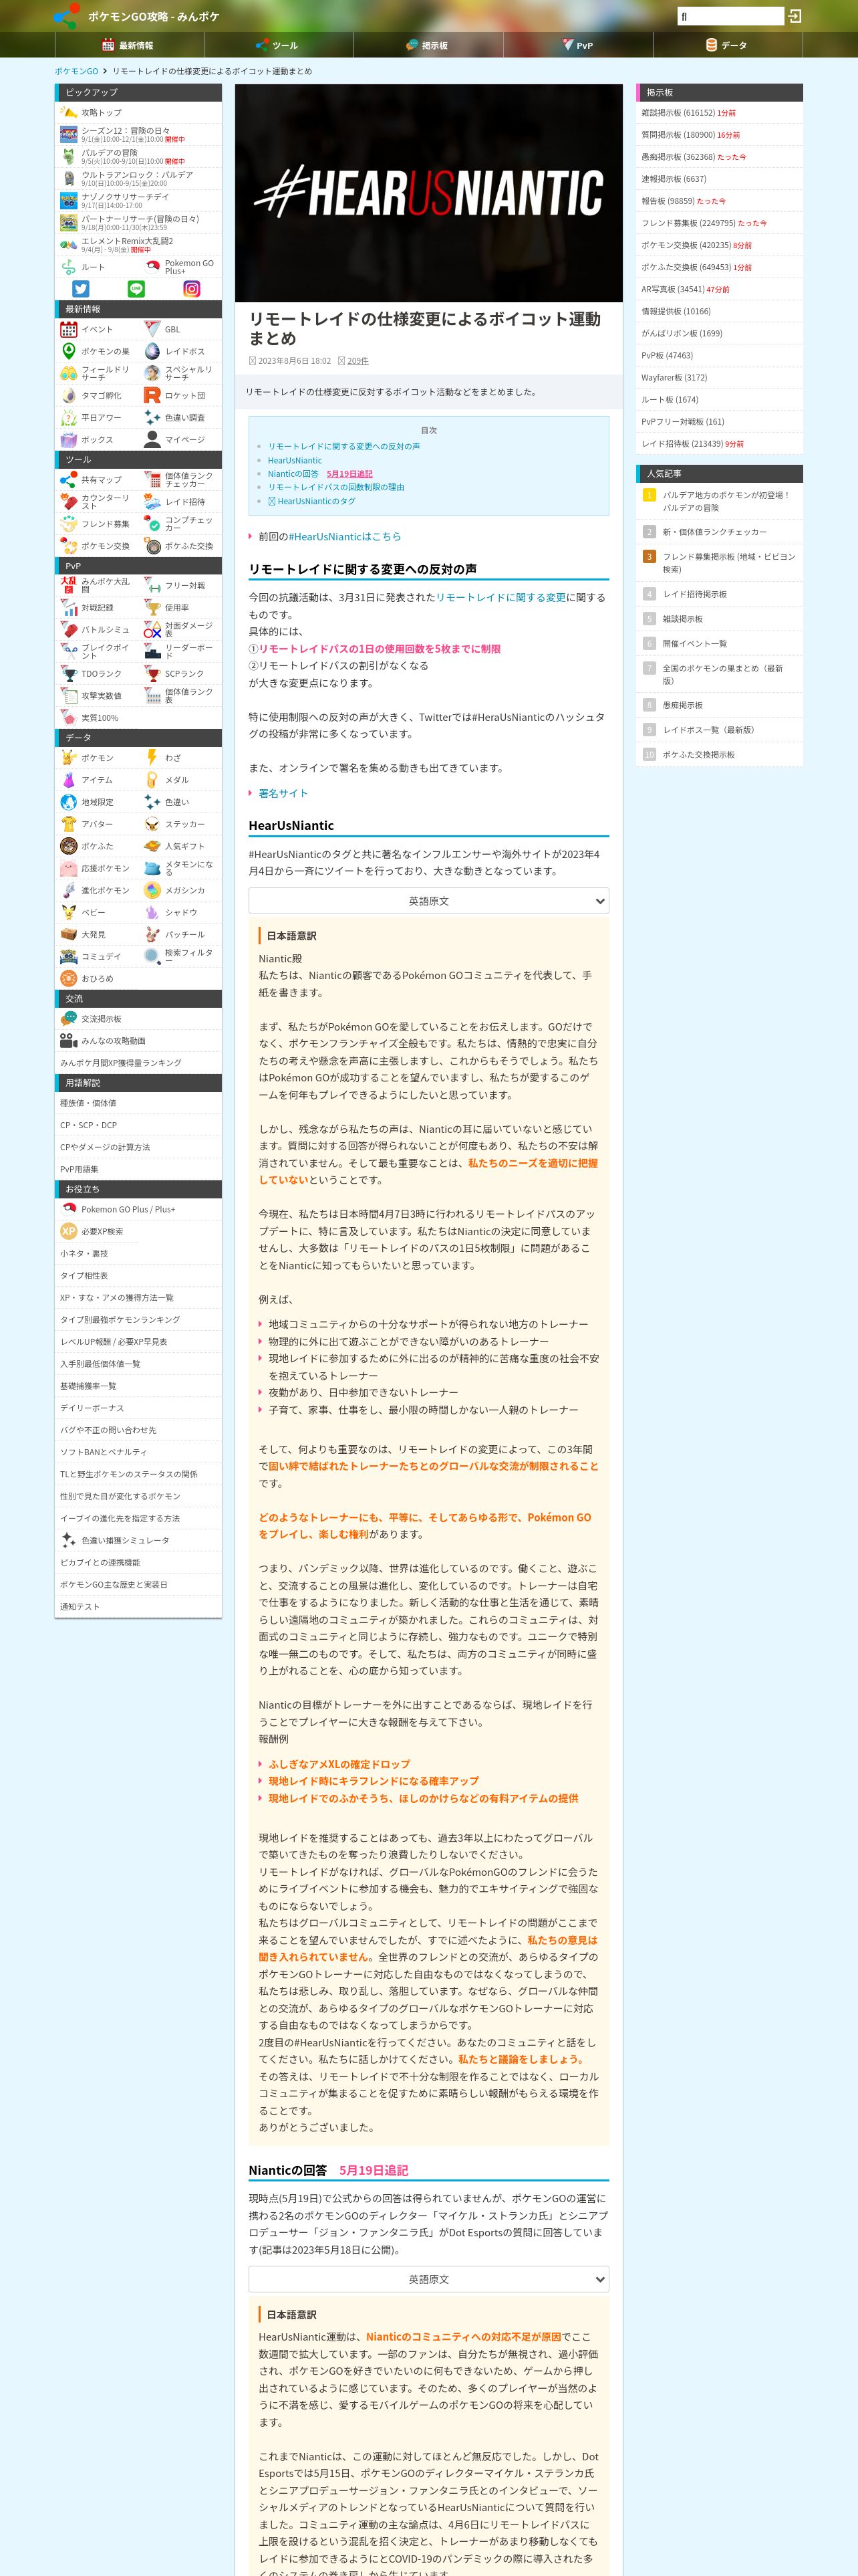Click the route icon for ルート
This screenshot has width=858, height=2576.
[x=69, y=267]
